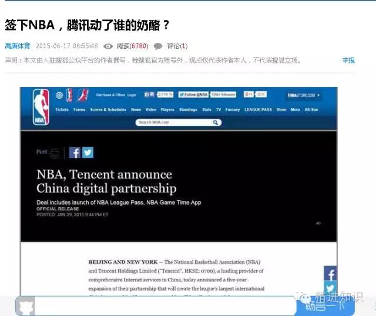This screenshot has height=316, width=376.
Task: Share via Twitter icon beside Print
Action: [88, 153]
